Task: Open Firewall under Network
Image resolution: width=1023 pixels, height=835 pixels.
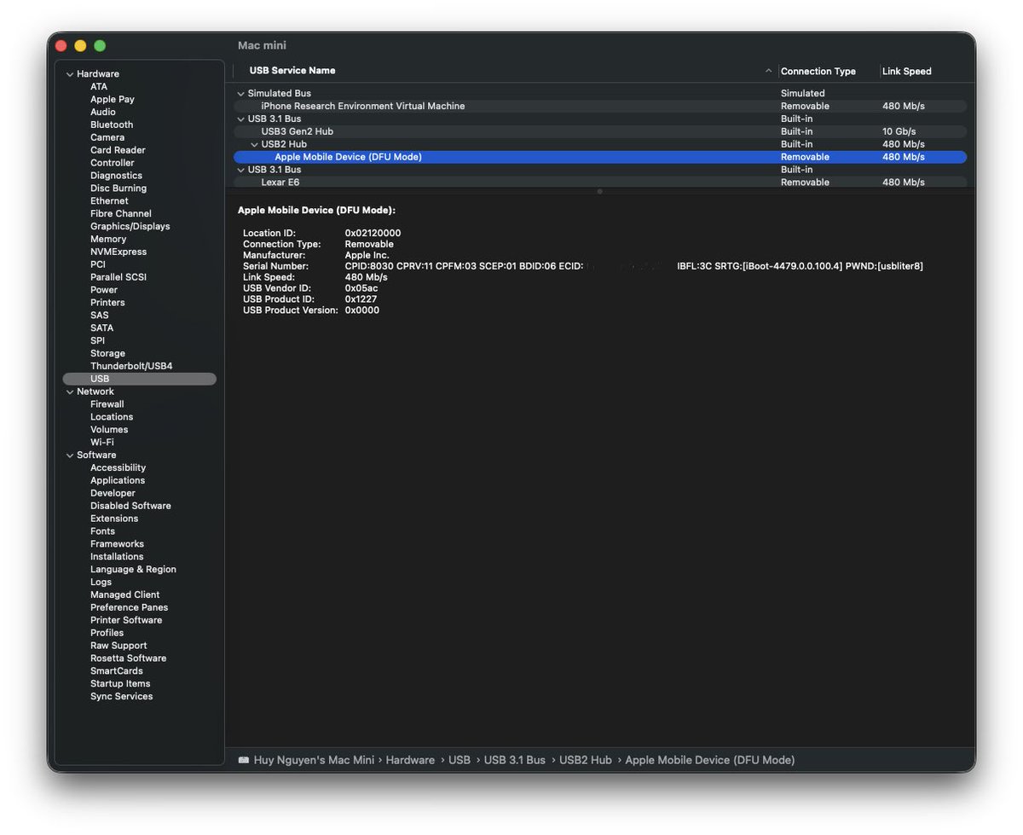Action: [x=107, y=404]
